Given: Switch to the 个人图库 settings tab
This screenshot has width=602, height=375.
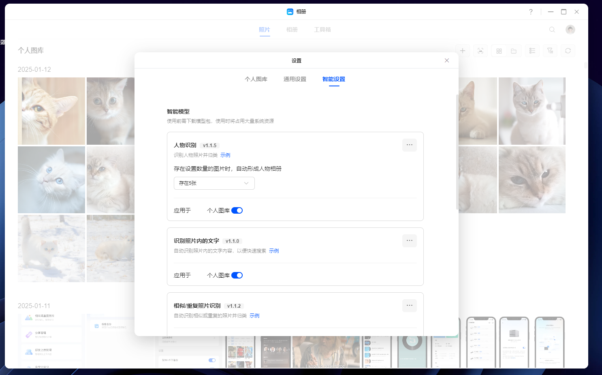Looking at the screenshot, I should pyautogui.click(x=256, y=79).
